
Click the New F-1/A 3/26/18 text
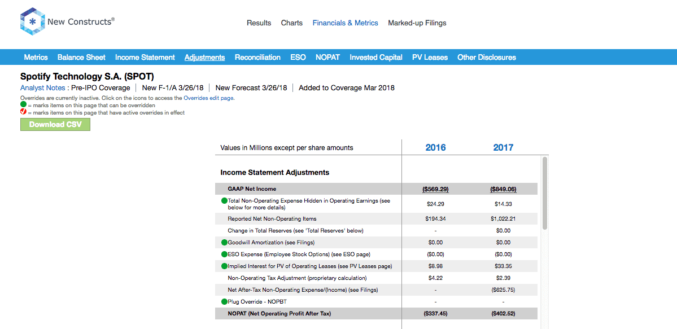(x=173, y=87)
